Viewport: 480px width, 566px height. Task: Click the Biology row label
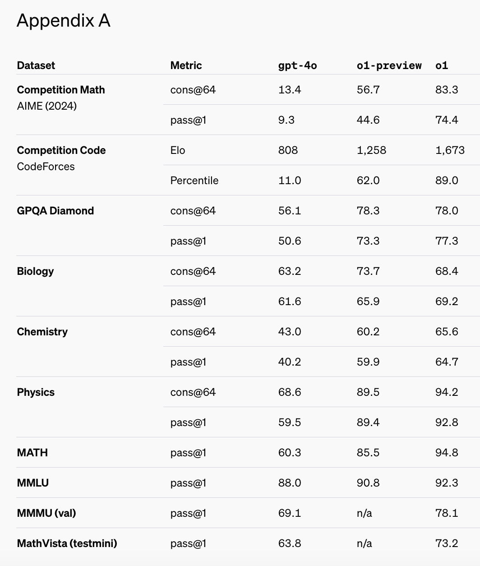click(x=35, y=271)
